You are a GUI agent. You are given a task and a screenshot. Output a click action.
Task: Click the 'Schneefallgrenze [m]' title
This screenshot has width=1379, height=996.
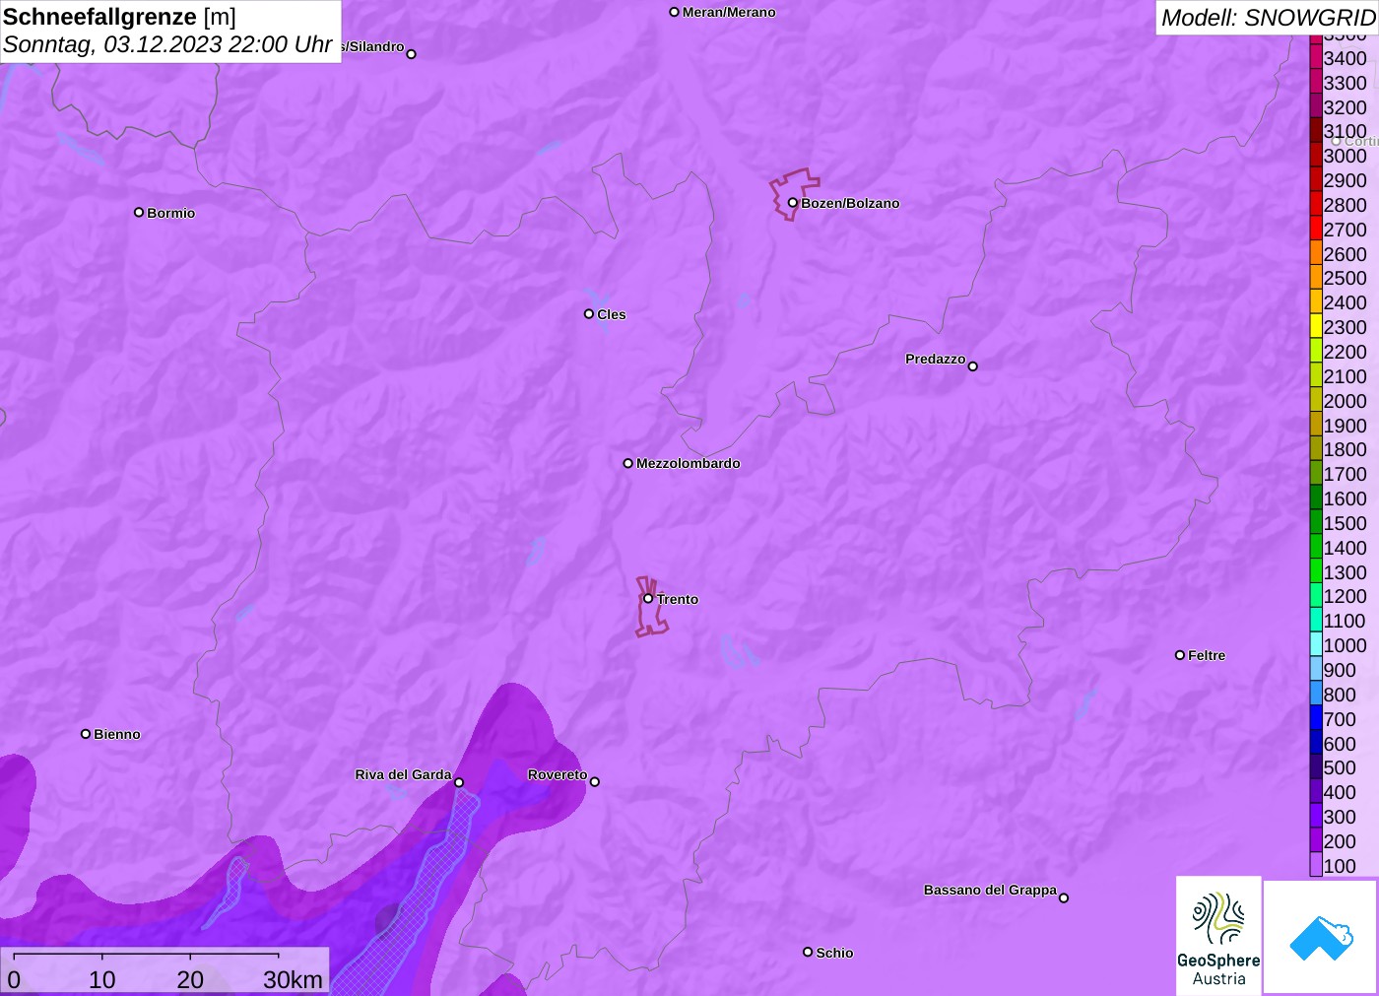click(x=119, y=17)
